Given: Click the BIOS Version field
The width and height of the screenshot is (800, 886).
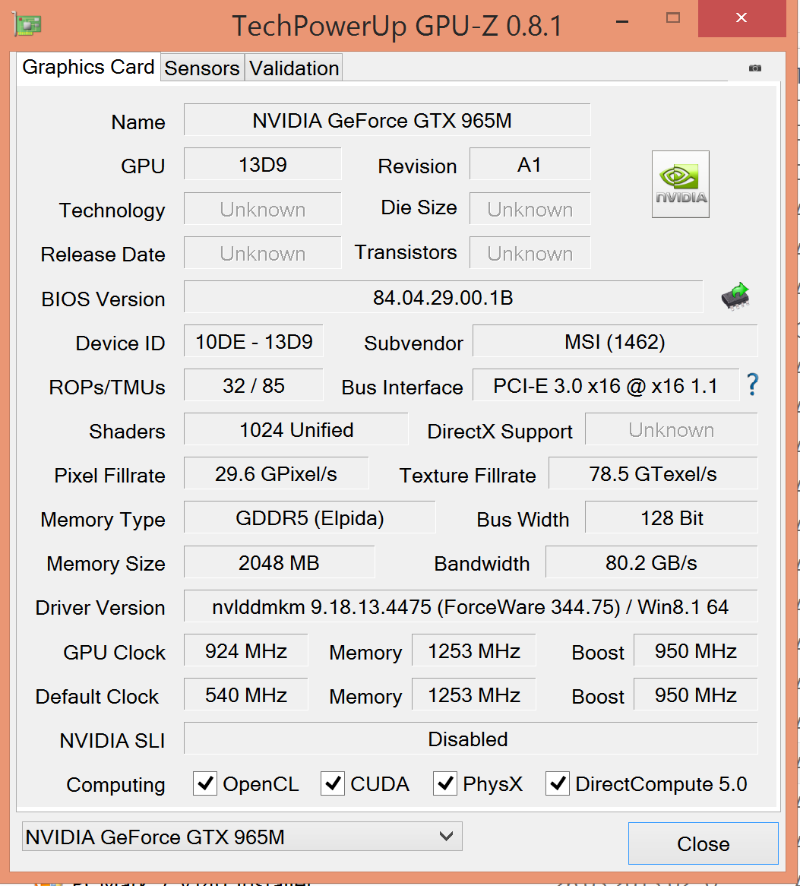Looking at the screenshot, I should (443, 297).
